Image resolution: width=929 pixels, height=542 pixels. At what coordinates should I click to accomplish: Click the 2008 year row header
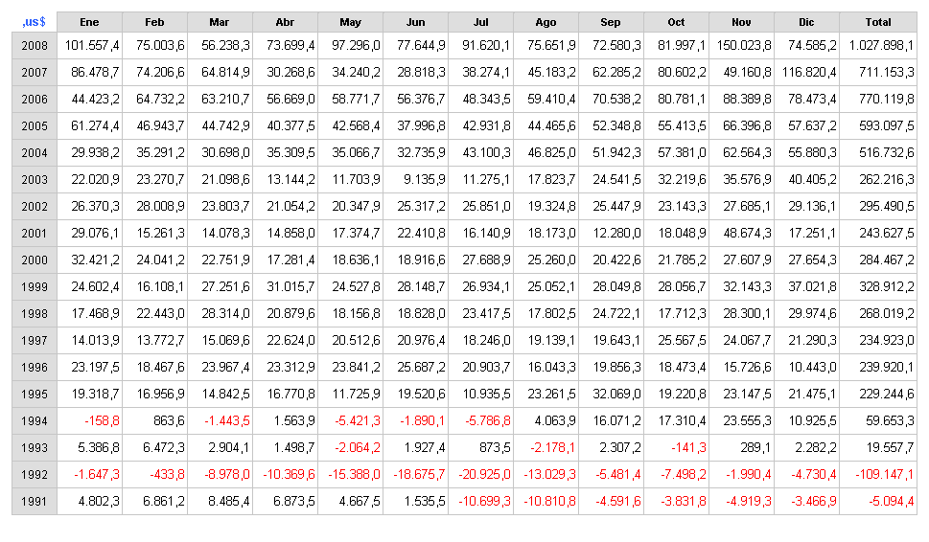point(35,46)
